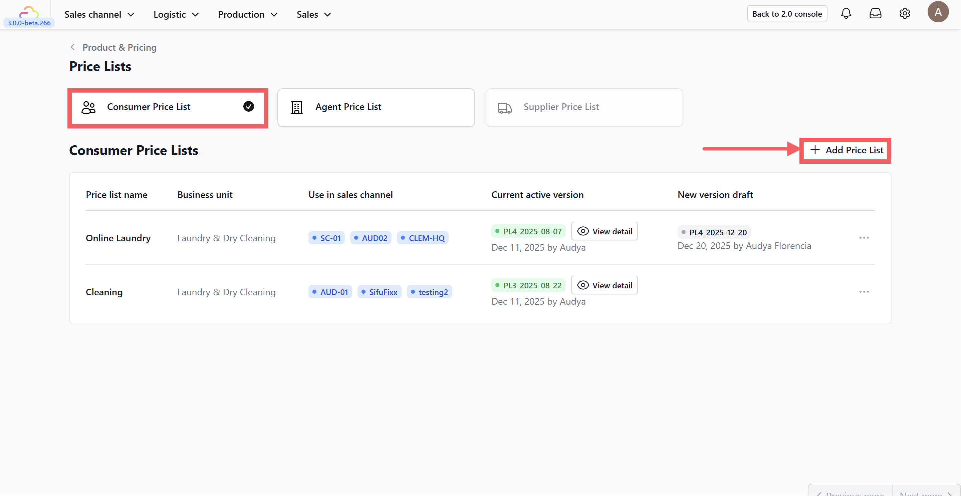The height and width of the screenshot is (496, 961).
Task: Expand the Sales channel dropdown
Action: pos(99,15)
